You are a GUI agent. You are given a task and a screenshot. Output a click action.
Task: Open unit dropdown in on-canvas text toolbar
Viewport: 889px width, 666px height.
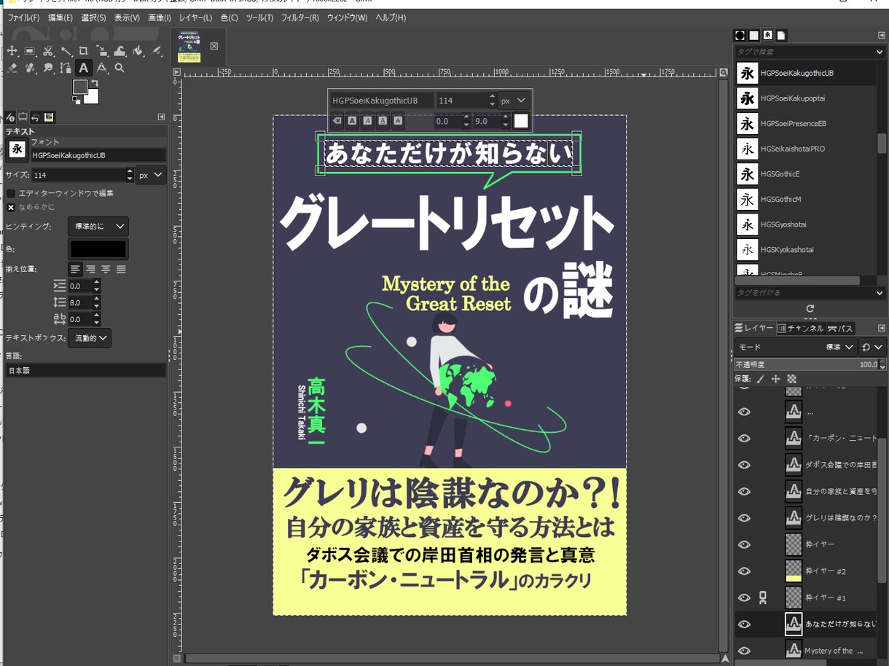[514, 101]
